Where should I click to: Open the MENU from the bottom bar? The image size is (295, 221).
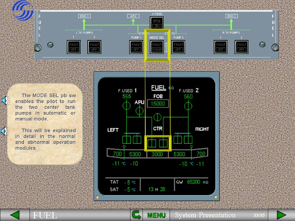(156, 215)
